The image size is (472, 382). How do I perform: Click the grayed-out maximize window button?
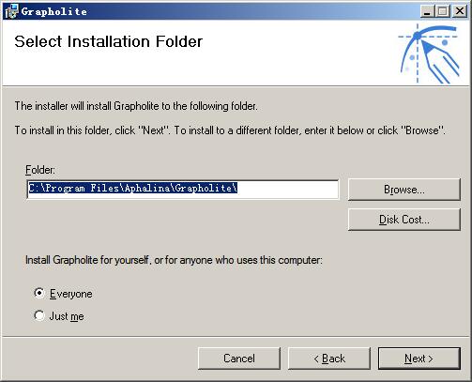click(443, 11)
